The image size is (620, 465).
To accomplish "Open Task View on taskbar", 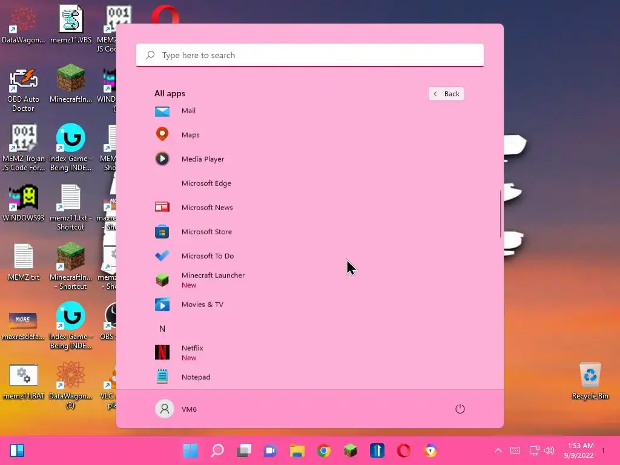I will pyautogui.click(x=244, y=450).
